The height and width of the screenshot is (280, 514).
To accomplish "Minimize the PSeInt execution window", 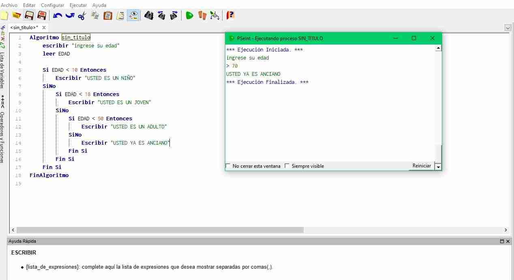I will (395, 38).
